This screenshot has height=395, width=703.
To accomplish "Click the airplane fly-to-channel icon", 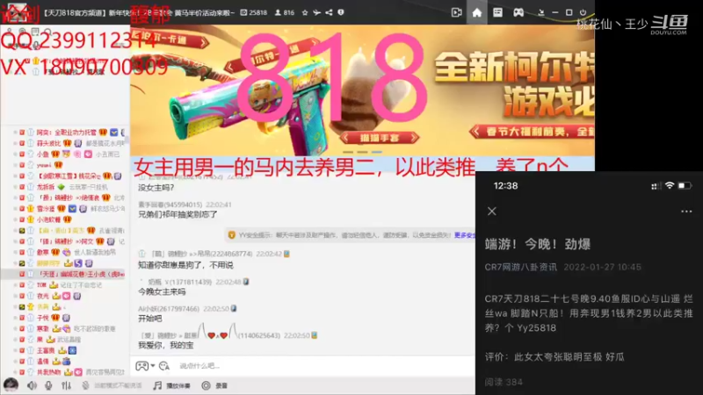I will pyautogui.click(x=317, y=12).
